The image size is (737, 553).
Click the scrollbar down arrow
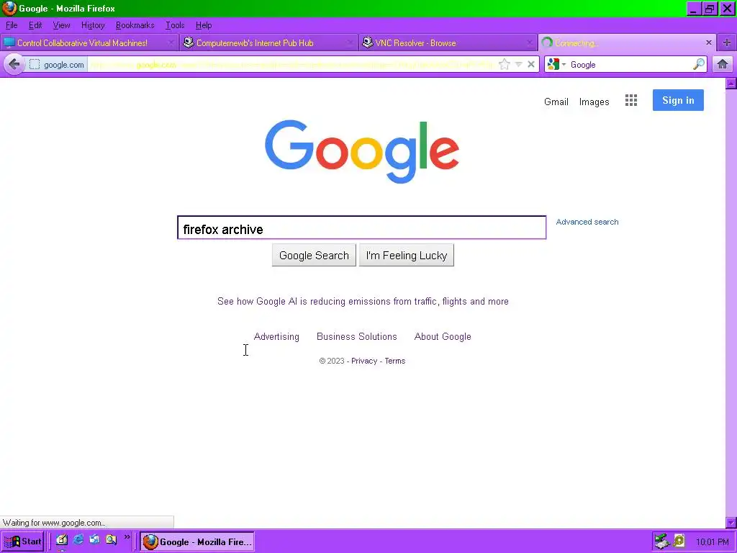point(731,523)
